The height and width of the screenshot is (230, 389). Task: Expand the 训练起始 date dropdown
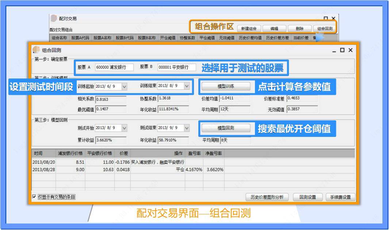click(124, 87)
